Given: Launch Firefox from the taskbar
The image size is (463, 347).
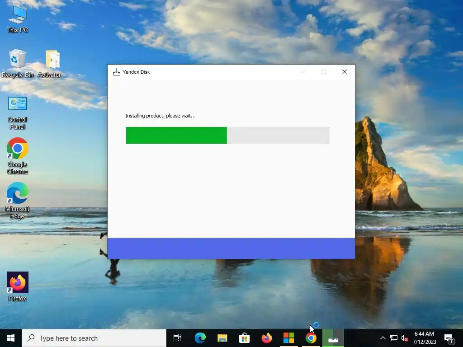Looking at the screenshot, I should click(x=266, y=338).
